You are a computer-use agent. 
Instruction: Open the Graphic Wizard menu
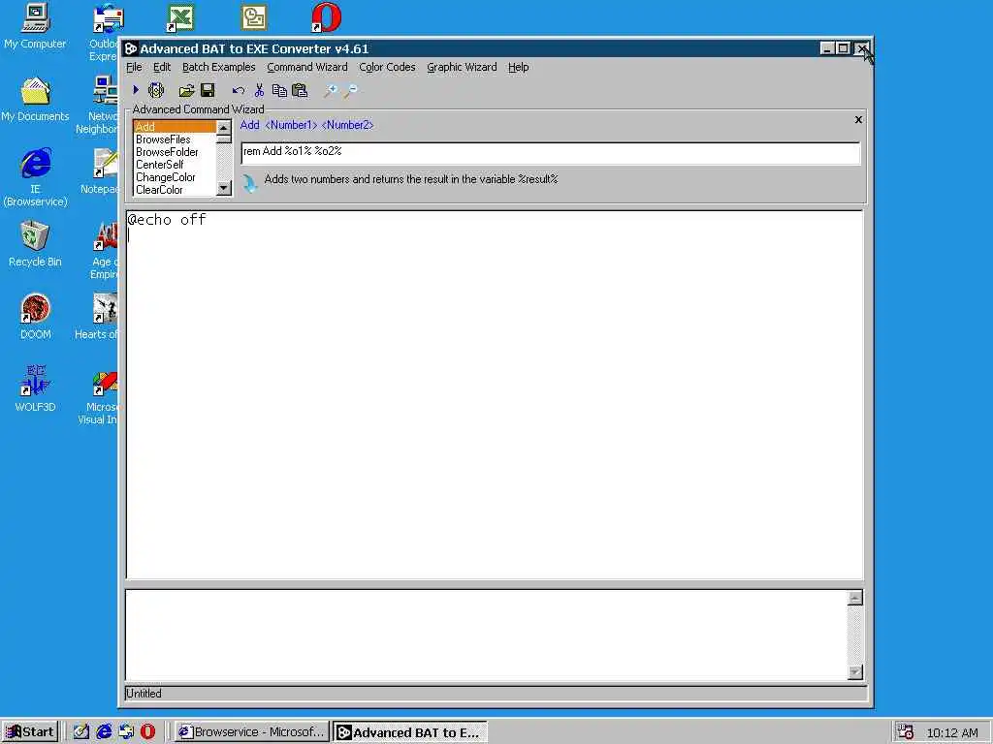[x=462, y=67]
